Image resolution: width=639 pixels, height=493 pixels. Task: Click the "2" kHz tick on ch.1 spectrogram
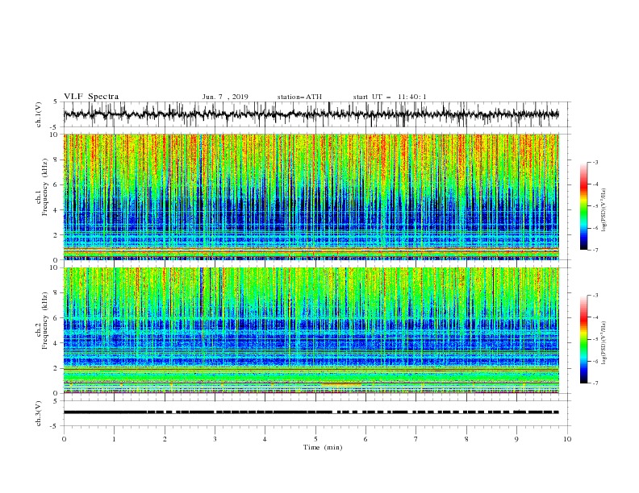tap(56, 235)
